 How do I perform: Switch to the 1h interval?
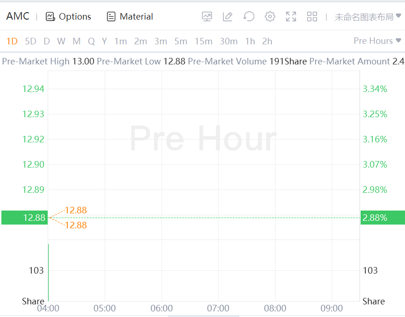coord(250,41)
